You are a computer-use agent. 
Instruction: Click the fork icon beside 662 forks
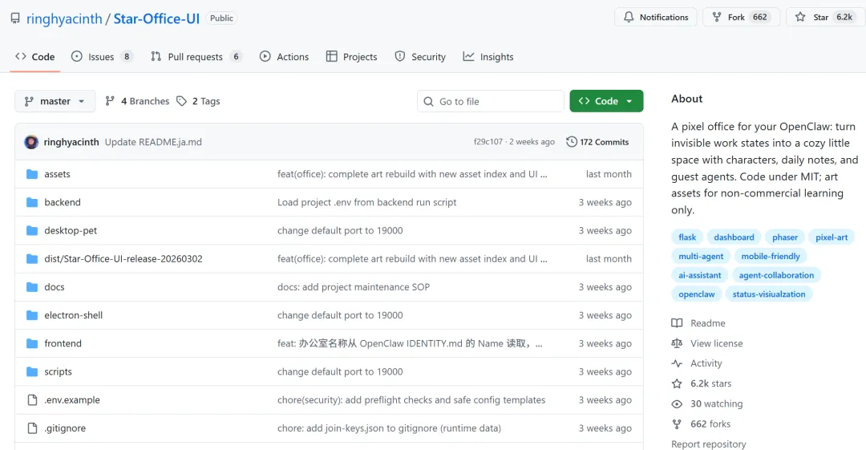(677, 424)
